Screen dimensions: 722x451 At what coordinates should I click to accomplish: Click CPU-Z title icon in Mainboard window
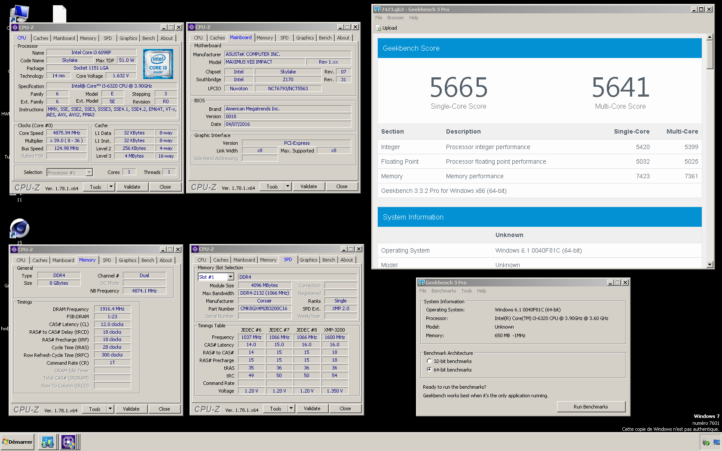coord(192,27)
